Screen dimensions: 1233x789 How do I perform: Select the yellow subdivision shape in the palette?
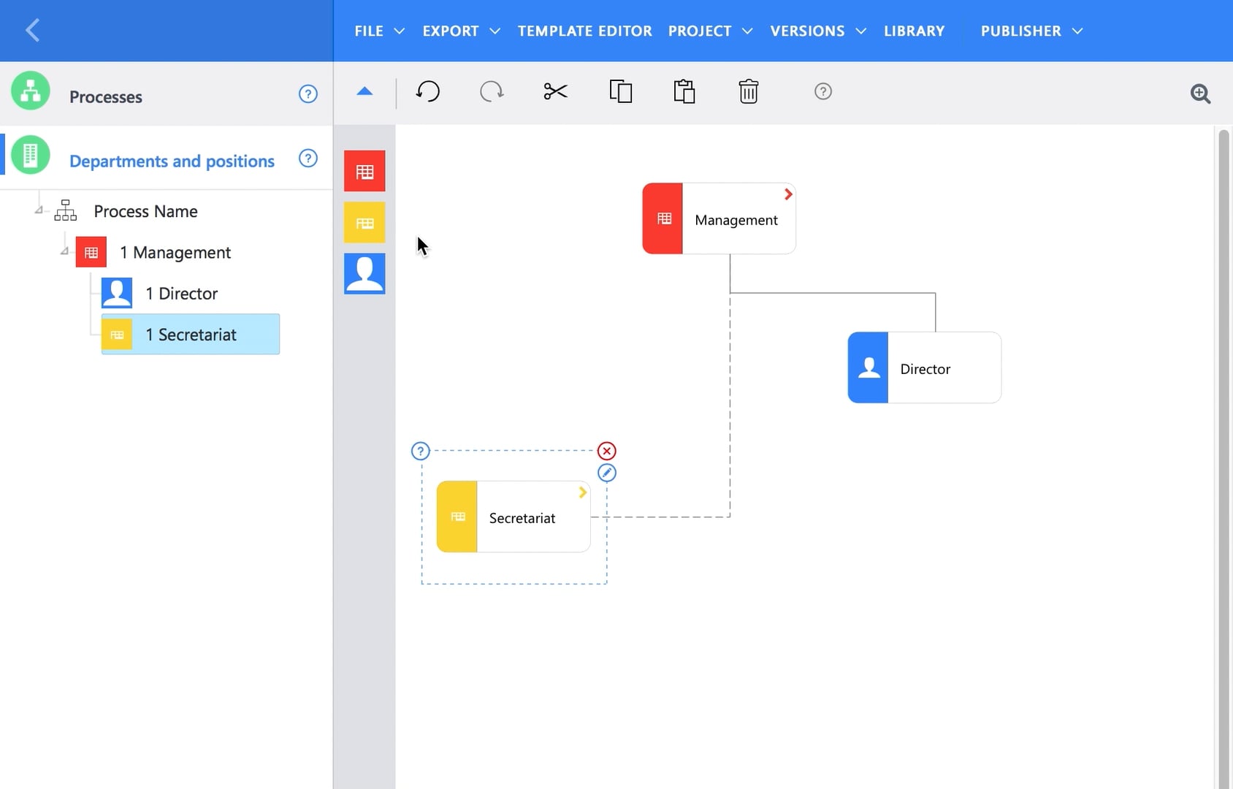pos(364,222)
